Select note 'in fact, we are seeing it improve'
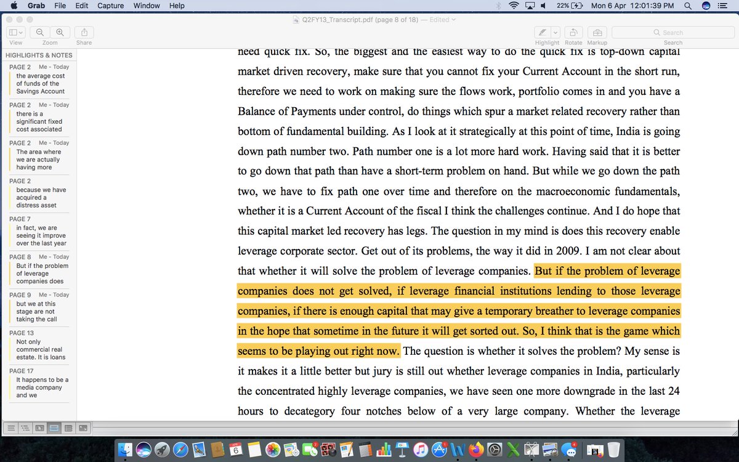The image size is (739, 462). 40,232
